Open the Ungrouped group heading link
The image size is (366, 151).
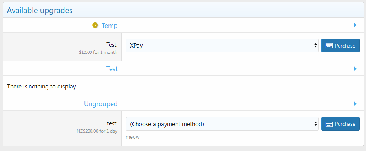(x=101, y=104)
